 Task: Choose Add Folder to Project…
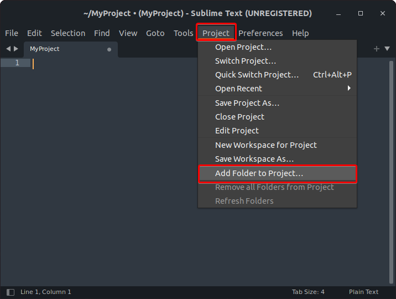tap(277, 173)
